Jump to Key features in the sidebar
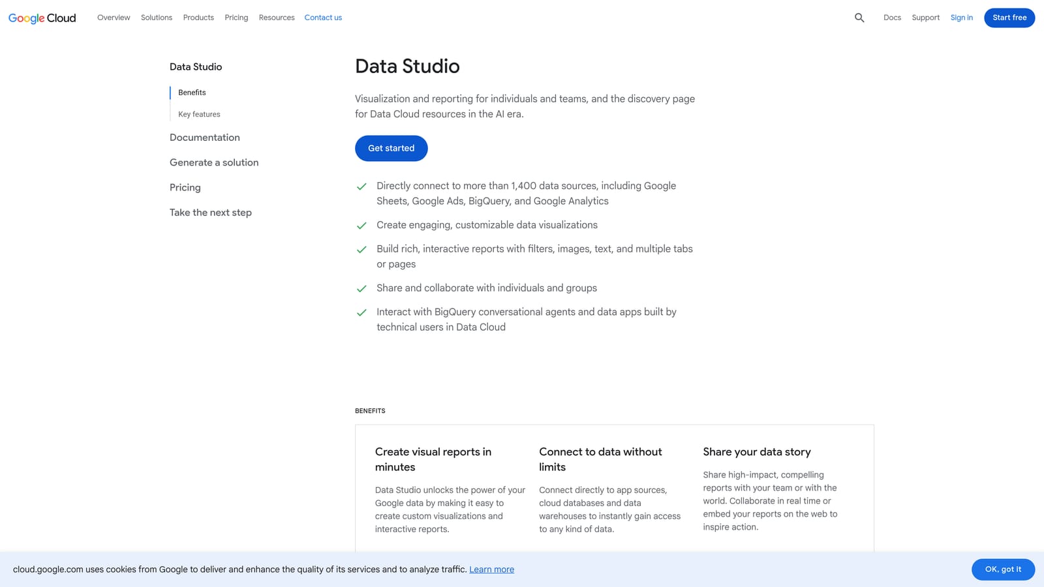This screenshot has height=587, width=1044. click(x=199, y=114)
